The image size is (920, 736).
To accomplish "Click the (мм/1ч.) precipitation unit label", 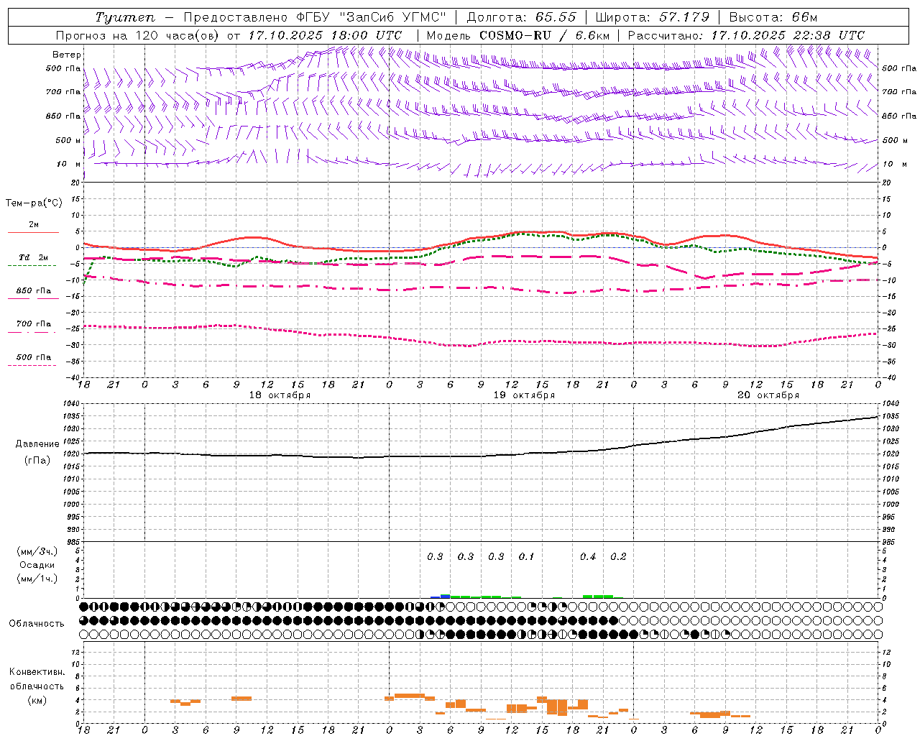I will [x=37, y=579].
